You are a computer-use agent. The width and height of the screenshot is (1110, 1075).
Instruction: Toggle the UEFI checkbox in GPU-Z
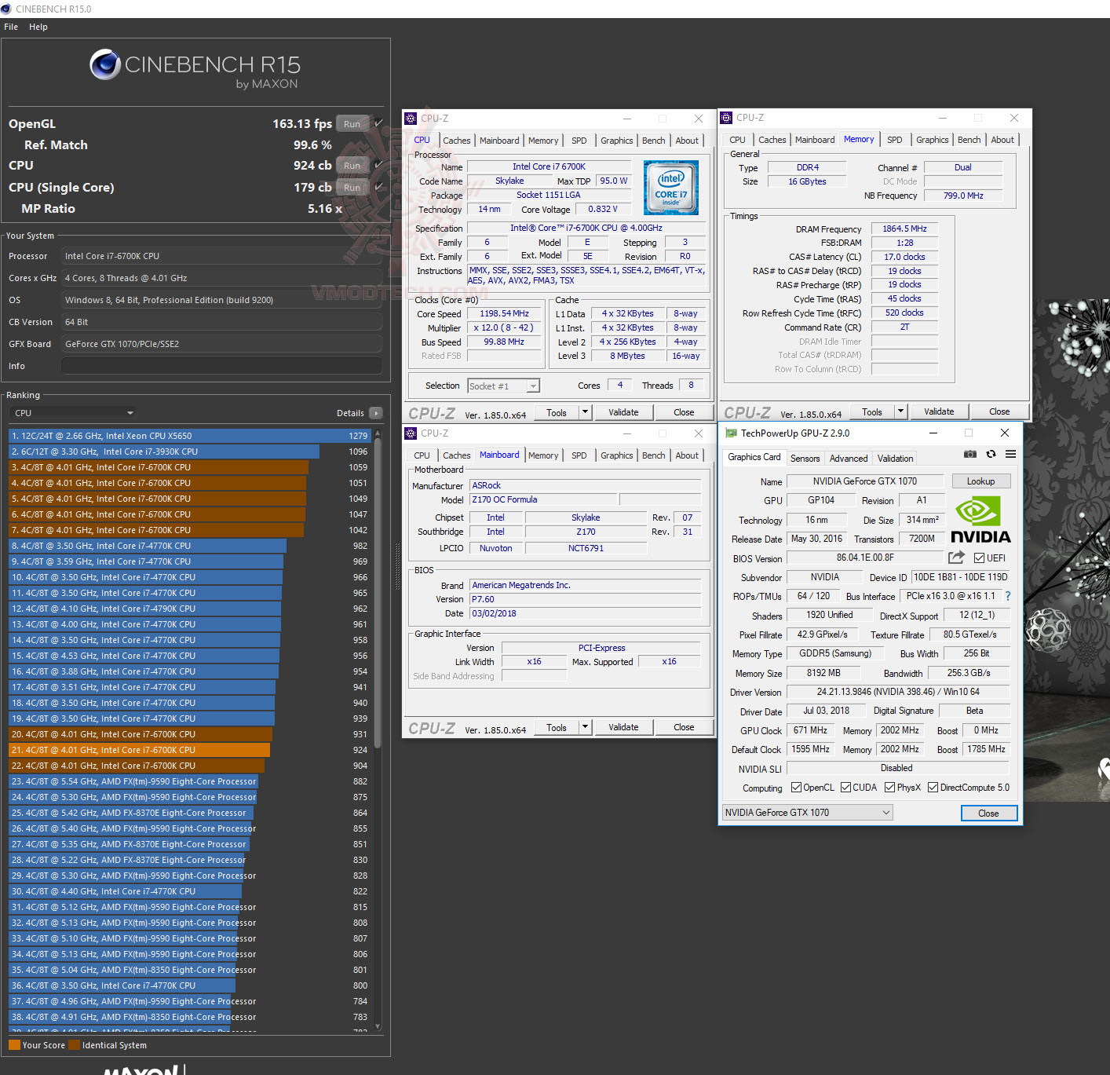tap(979, 558)
